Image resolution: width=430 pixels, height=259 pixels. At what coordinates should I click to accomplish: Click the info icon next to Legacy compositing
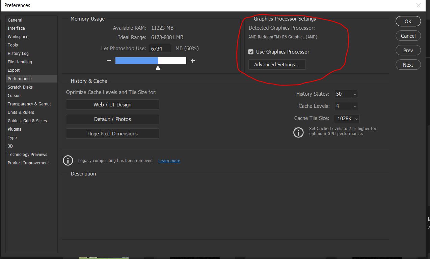tap(68, 161)
